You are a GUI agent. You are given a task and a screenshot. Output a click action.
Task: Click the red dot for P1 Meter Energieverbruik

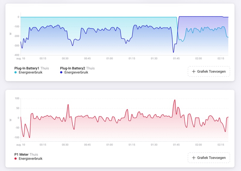click(x=16, y=159)
